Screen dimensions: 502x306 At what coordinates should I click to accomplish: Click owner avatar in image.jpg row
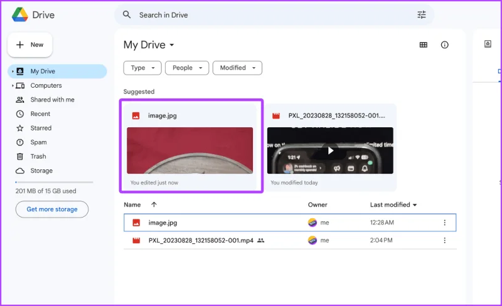(312, 223)
